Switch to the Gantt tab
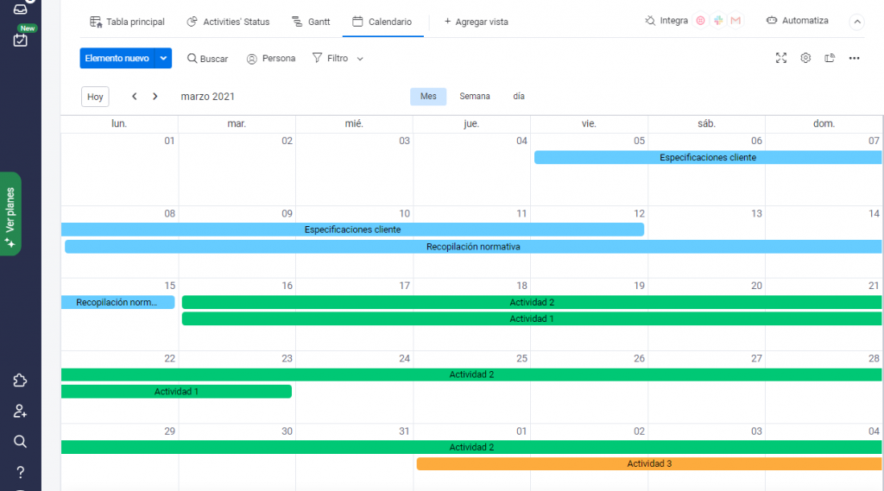Screen dimensions: 884x491 coord(311,22)
